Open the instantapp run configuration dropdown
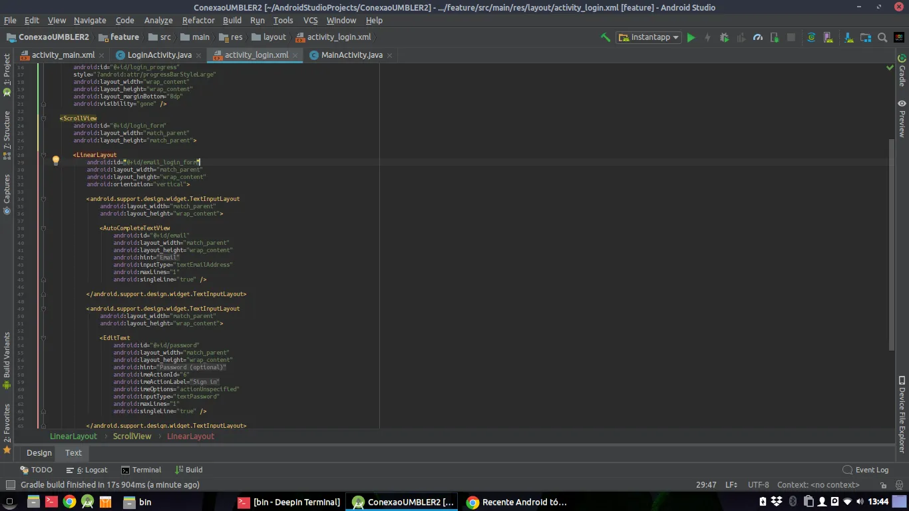Viewport: 909px width, 511px height. click(x=648, y=37)
